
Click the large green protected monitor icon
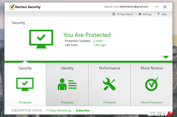41,39
